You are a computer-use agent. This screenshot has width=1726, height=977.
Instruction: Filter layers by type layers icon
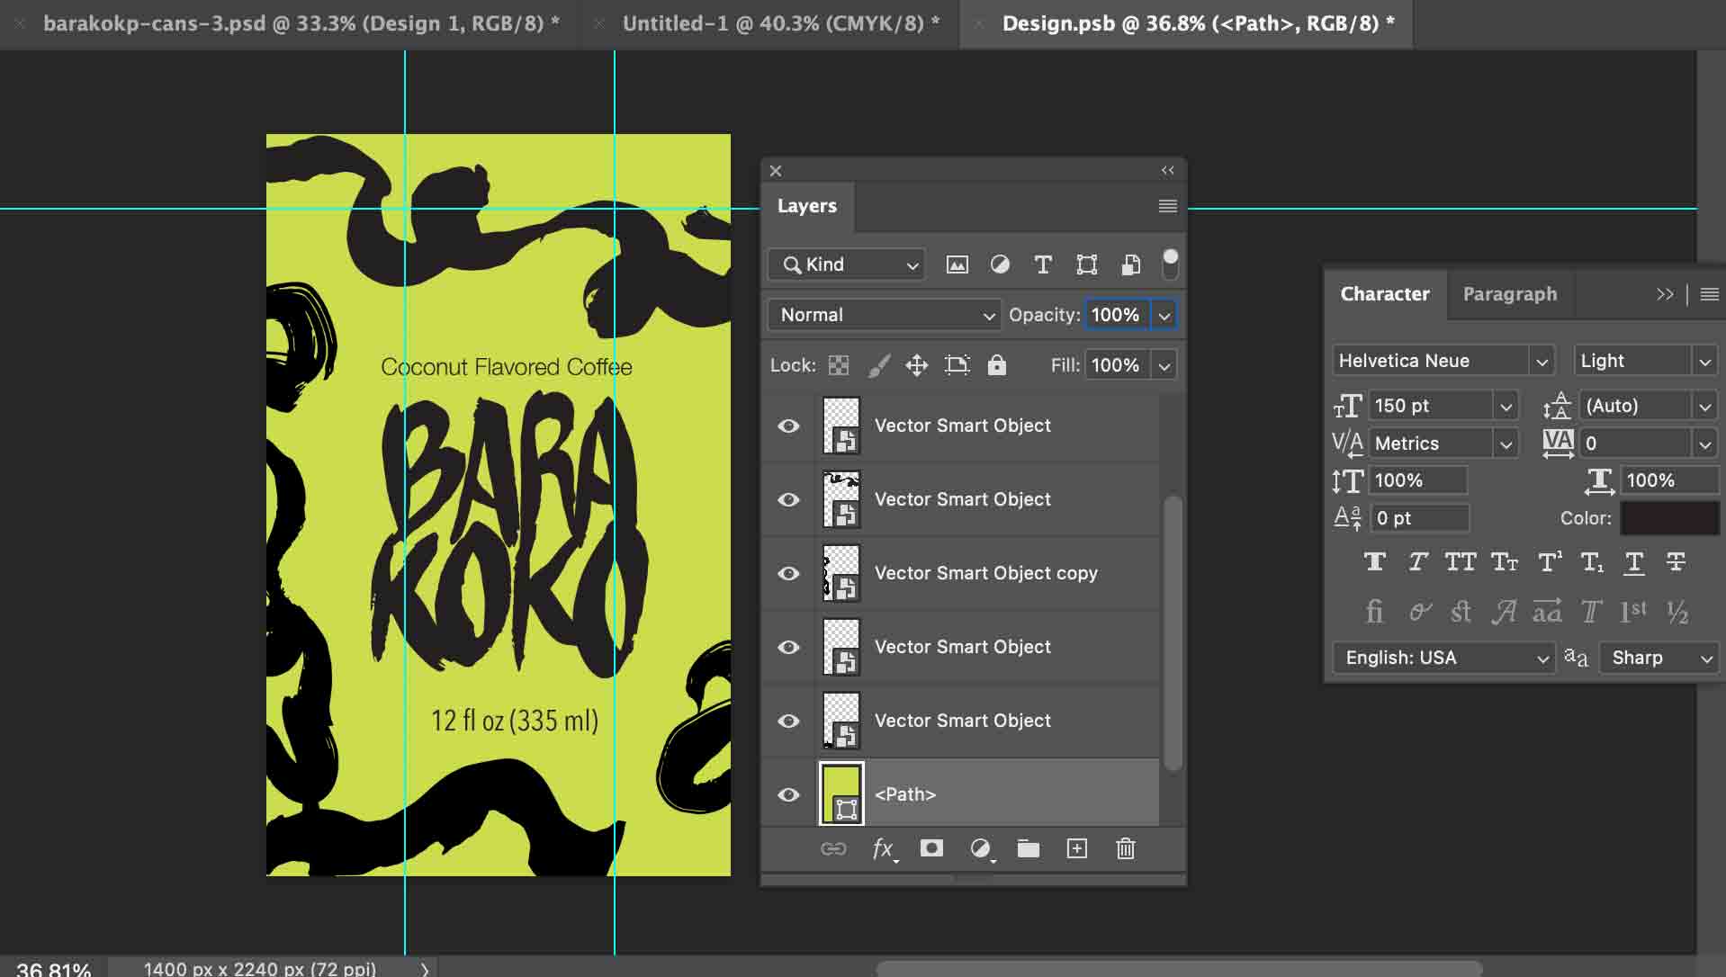(x=1042, y=264)
